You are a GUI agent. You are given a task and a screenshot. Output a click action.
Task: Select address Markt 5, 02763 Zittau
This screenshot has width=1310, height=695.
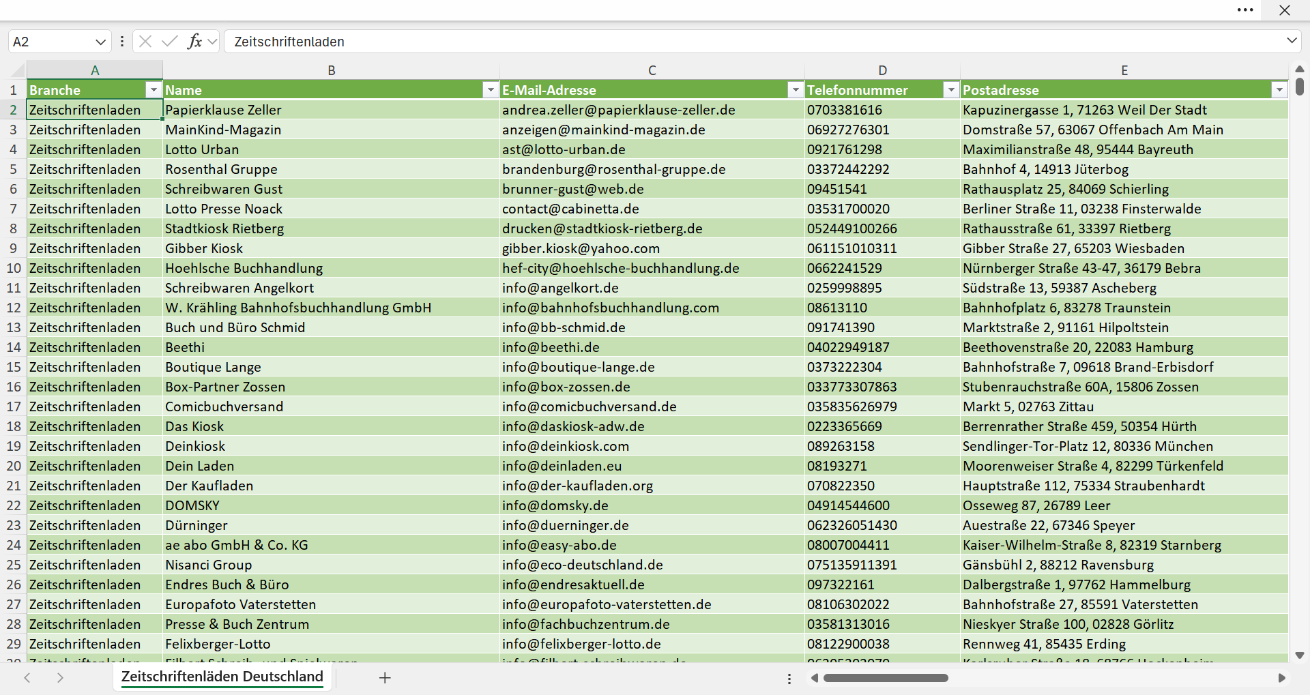tap(1124, 406)
